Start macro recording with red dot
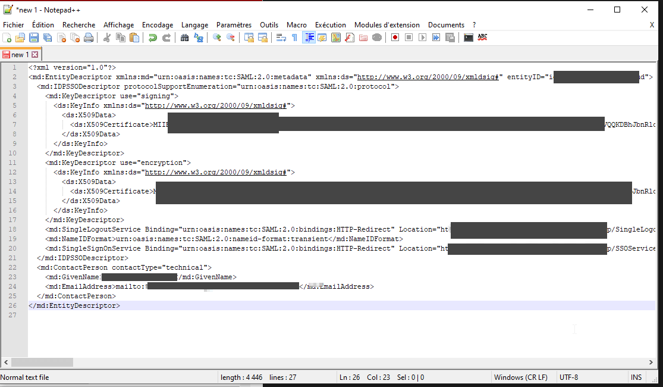The height and width of the screenshot is (387, 663). click(x=395, y=38)
